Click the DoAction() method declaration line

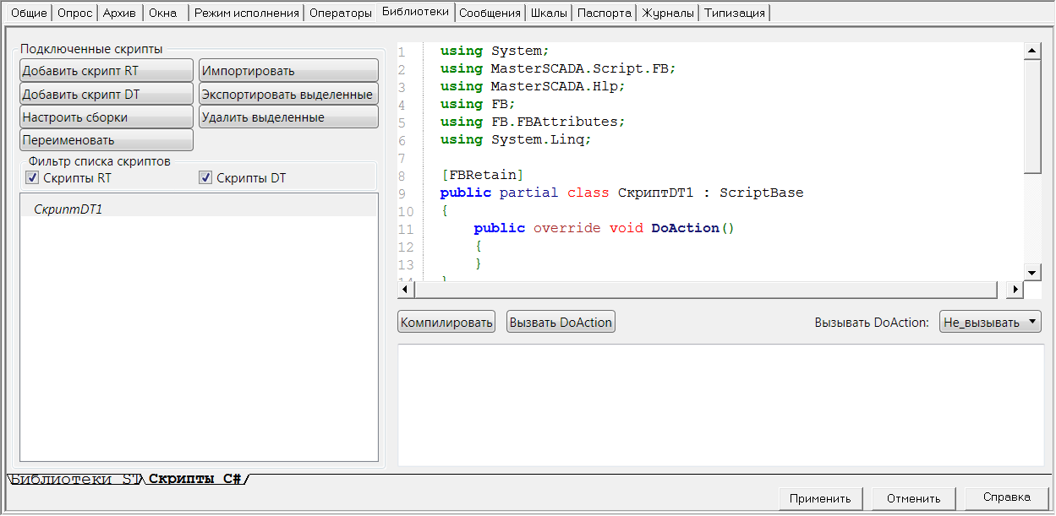(x=605, y=228)
